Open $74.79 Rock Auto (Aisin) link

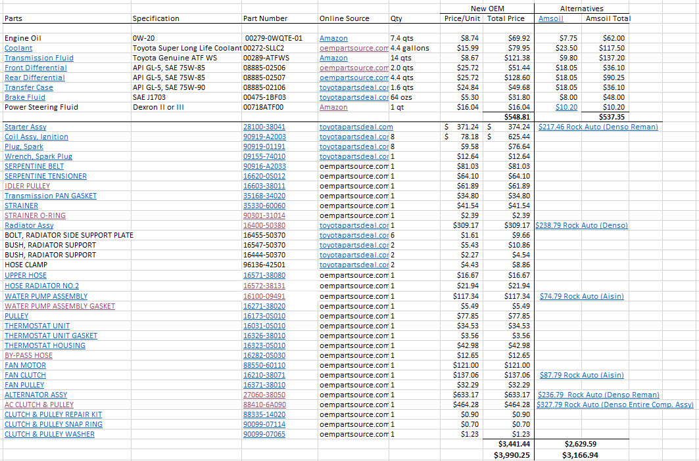(582, 296)
